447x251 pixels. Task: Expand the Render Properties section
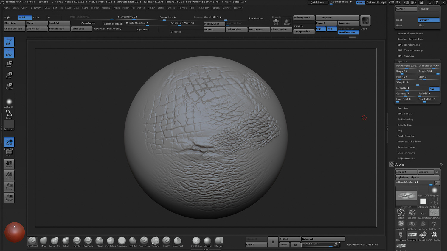click(x=410, y=39)
